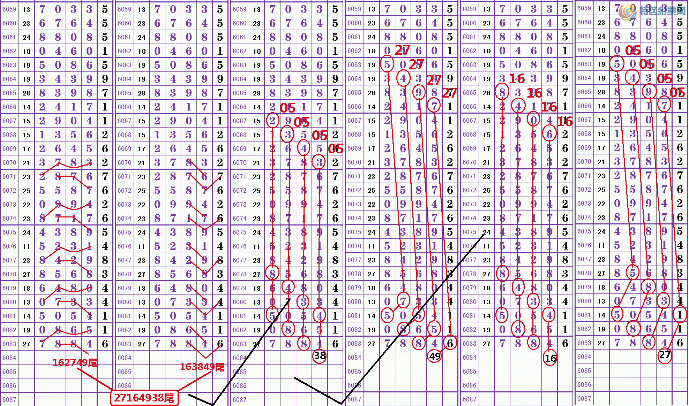The width and height of the screenshot is (689, 406).
Task: Click issue 6083 in the 162749尾 panel
Action: 9,344
